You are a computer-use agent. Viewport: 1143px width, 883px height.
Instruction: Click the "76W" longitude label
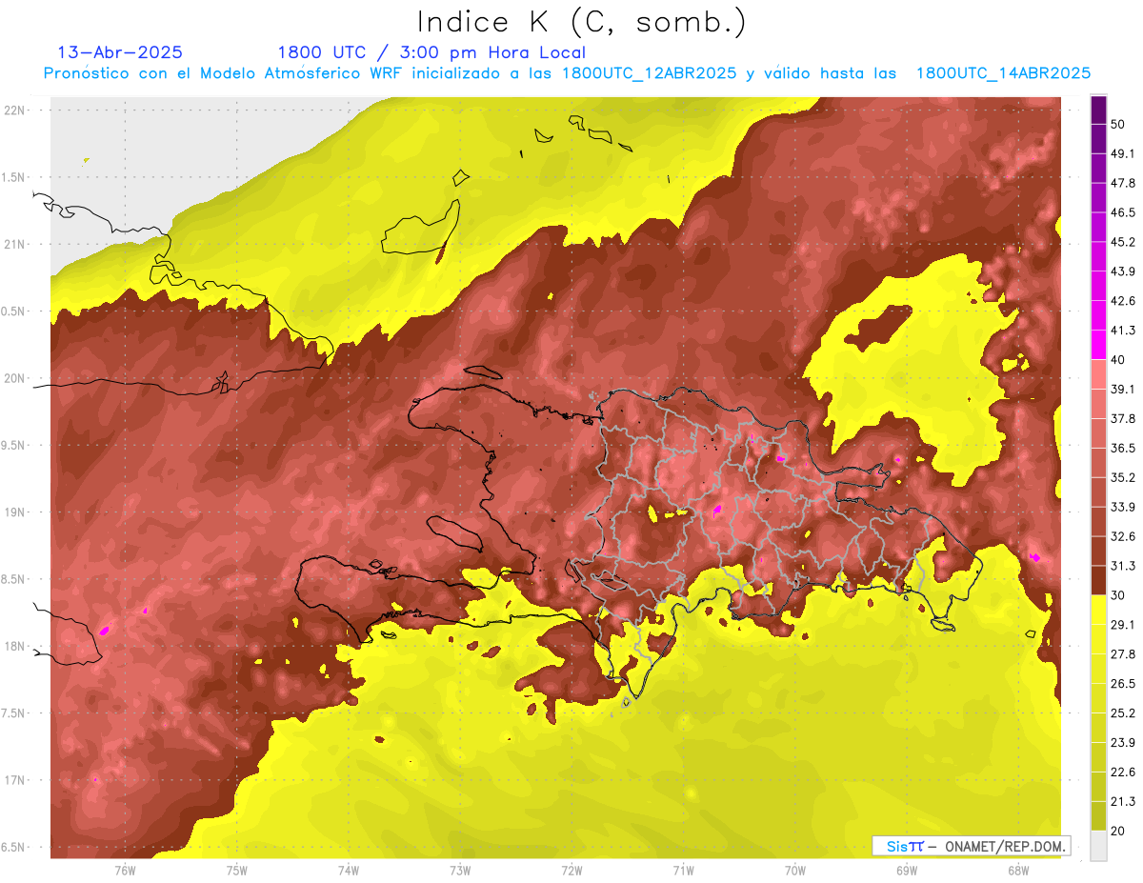[125, 870]
